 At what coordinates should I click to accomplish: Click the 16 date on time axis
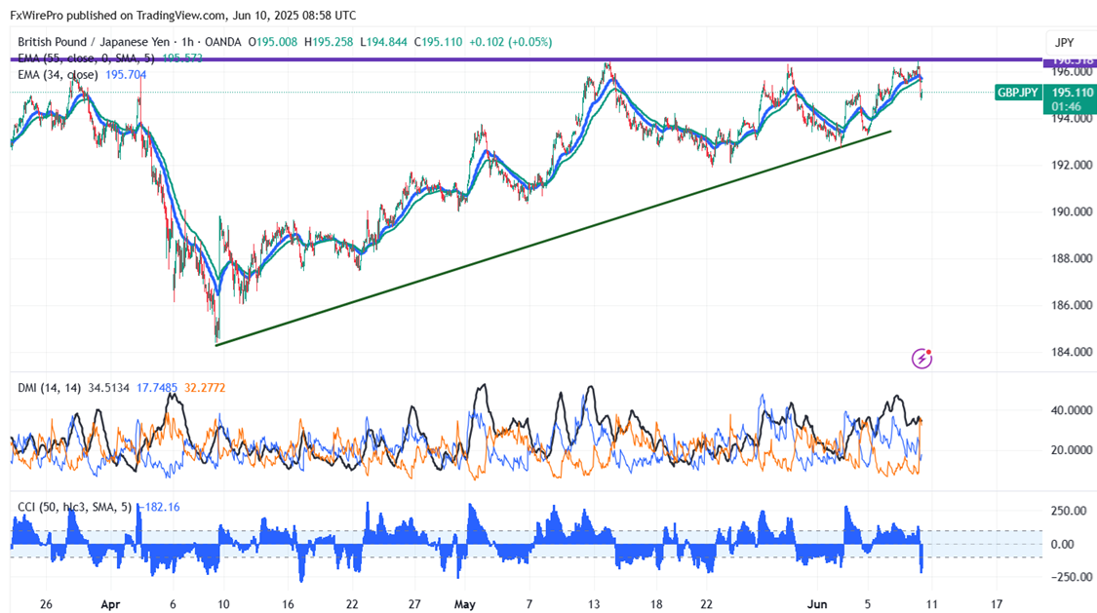tap(288, 604)
